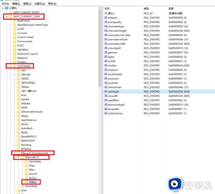Select the reswidth registry value

pyautogui.click(x=113, y=96)
